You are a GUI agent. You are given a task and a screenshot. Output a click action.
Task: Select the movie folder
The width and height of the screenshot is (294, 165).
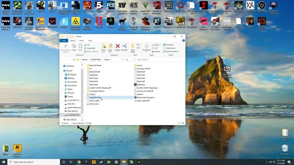[x=138, y=65]
